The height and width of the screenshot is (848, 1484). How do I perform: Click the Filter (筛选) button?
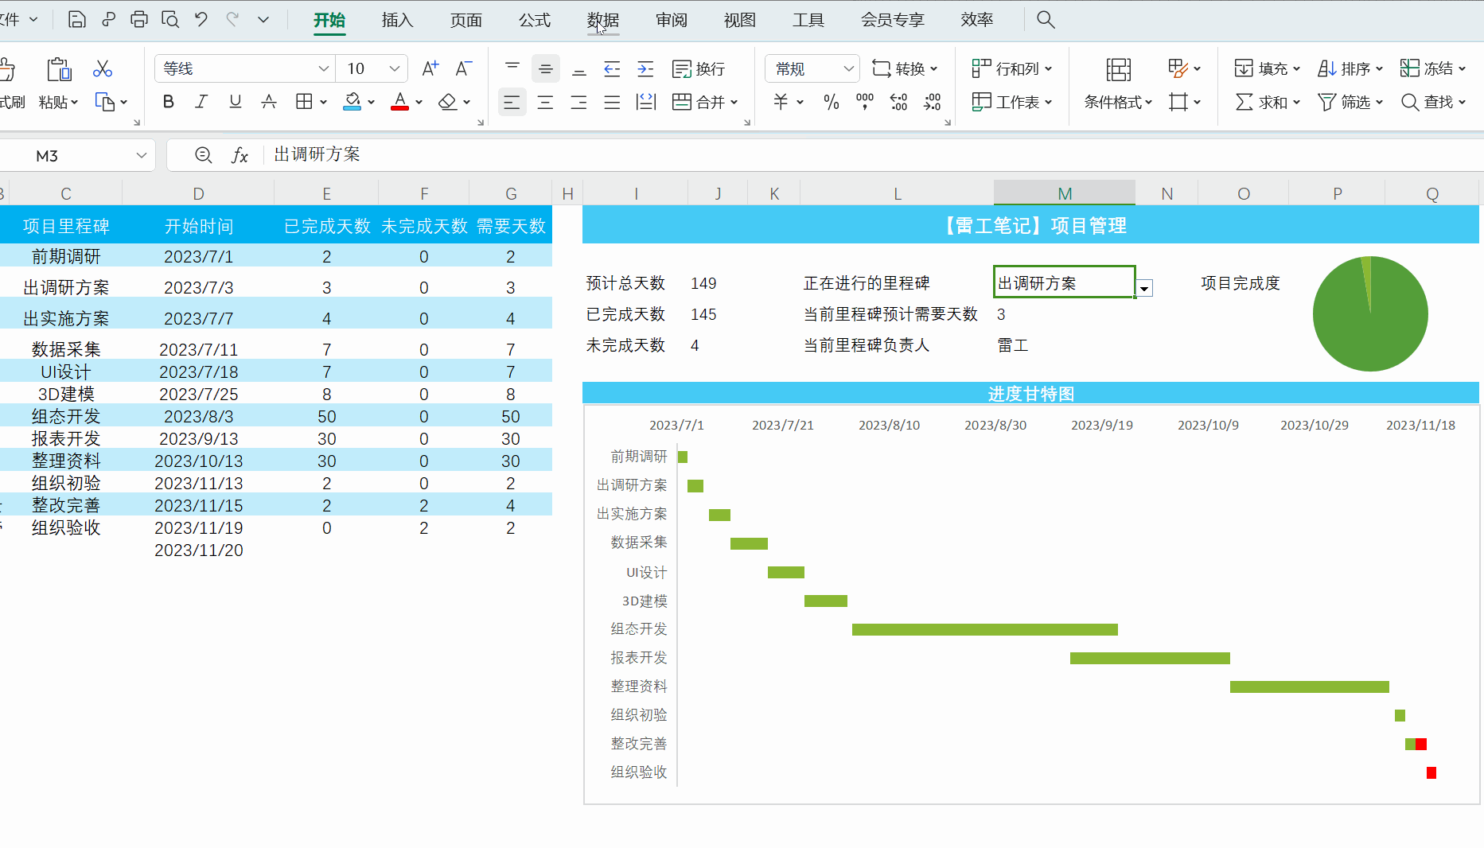click(1350, 102)
